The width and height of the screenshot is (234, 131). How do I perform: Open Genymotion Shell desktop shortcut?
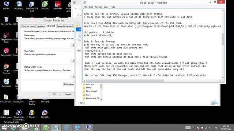point(6,38)
